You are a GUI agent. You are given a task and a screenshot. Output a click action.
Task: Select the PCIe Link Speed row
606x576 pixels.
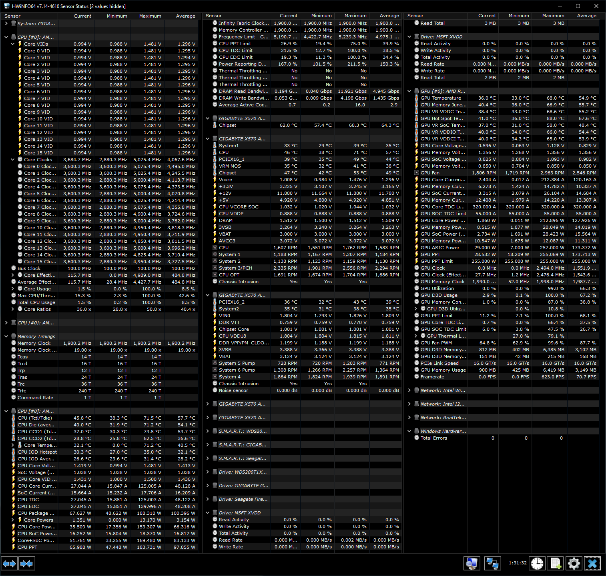point(502,363)
